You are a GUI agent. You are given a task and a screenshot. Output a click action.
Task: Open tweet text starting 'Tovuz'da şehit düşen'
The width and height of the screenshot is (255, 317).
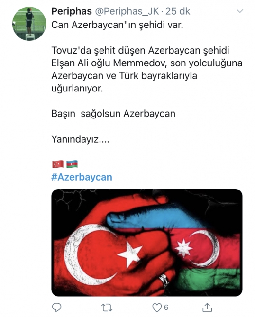[x=147, y=69]
